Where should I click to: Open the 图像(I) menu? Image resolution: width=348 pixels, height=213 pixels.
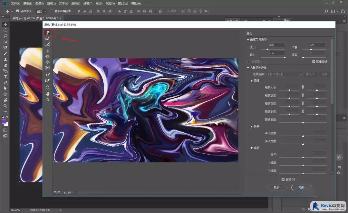point(40,3)
